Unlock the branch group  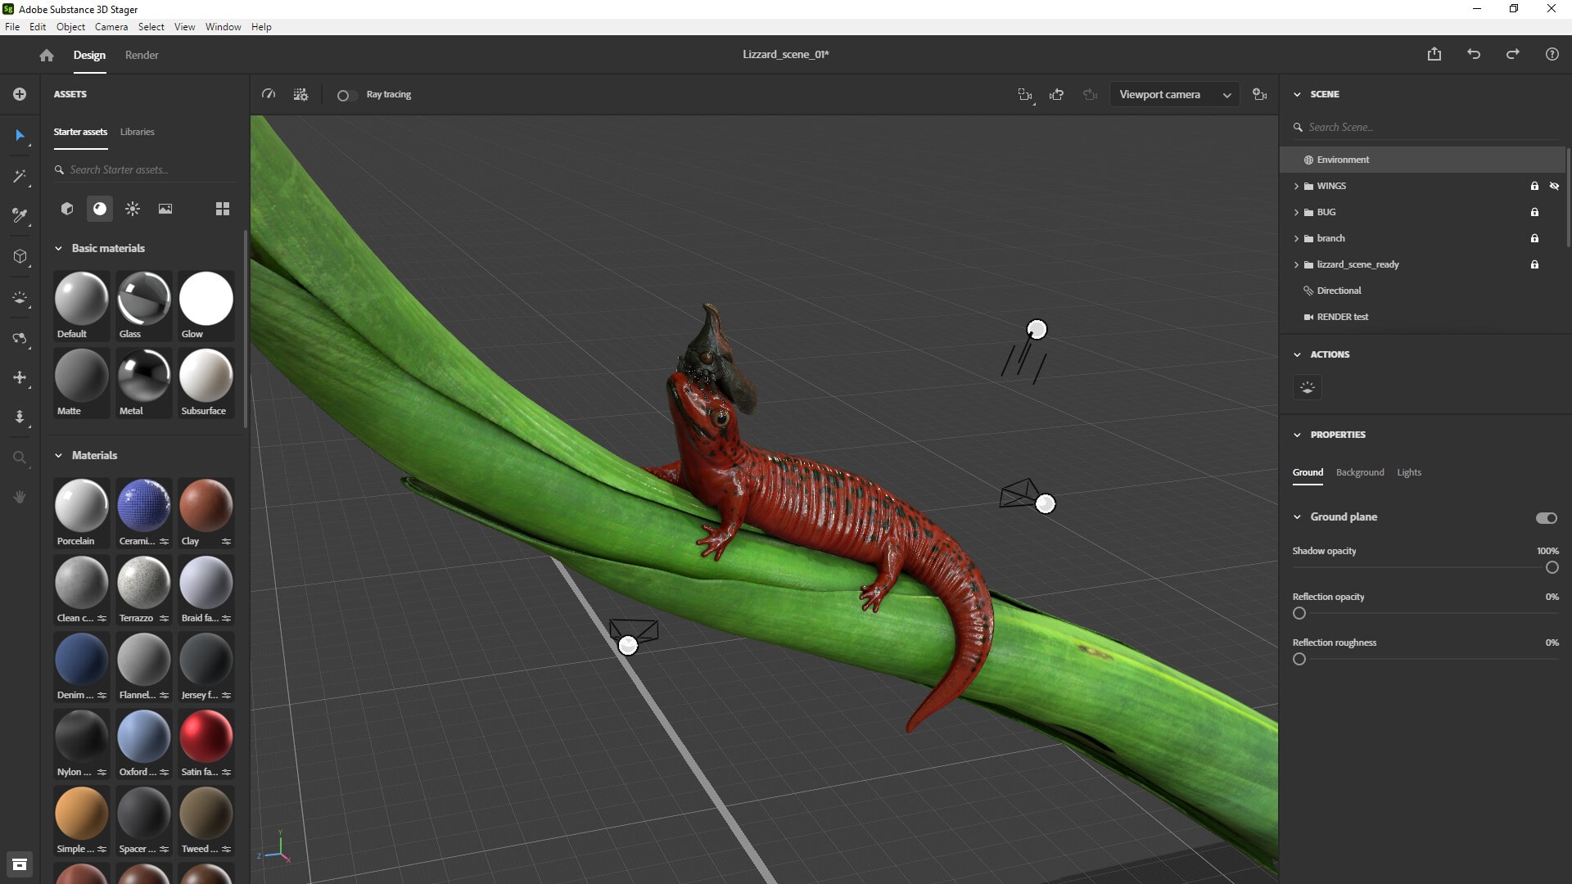1534,238
